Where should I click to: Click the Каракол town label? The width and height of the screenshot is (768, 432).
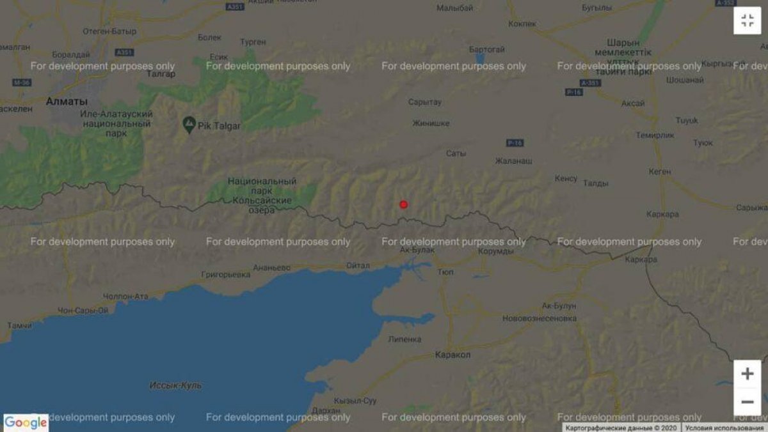click(452, 354)
